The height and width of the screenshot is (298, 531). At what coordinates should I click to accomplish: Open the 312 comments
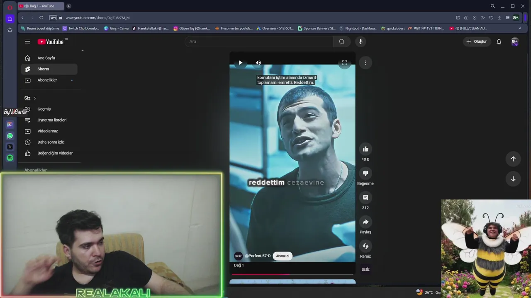[x=365, y=197]
